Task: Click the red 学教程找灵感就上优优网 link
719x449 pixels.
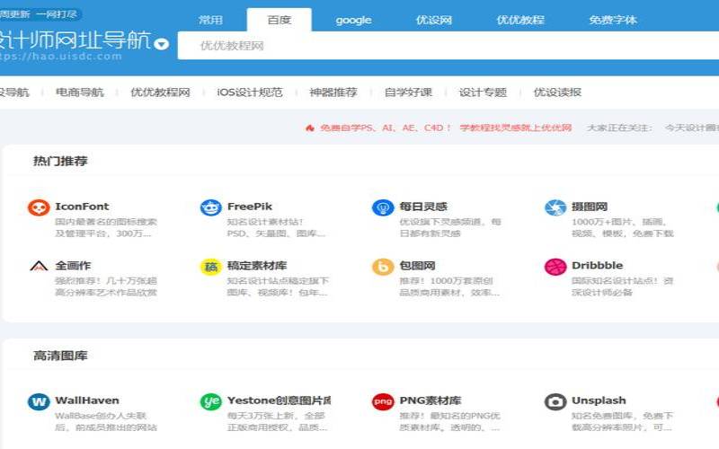Action: tap(515, 128)
